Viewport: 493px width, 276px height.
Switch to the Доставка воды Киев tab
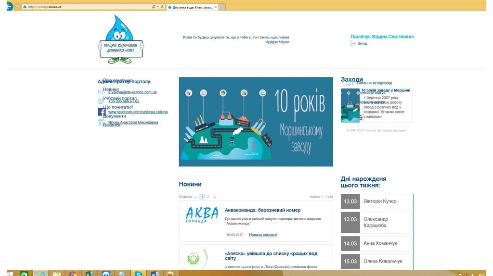click(x=190, y=7)
